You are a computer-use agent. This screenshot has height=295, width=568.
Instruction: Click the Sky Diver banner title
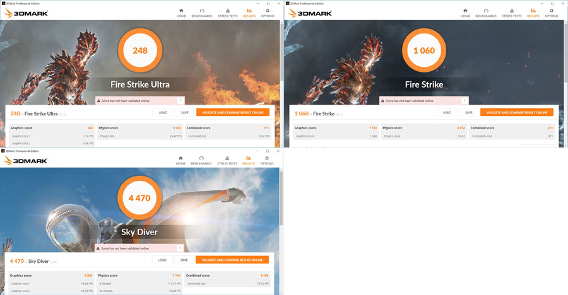coord(139,232)
